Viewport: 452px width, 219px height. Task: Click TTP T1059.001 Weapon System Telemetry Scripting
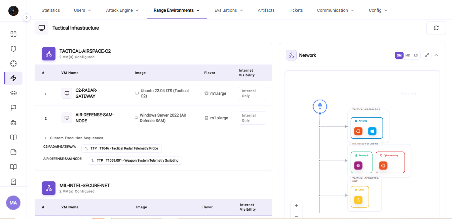135,161
